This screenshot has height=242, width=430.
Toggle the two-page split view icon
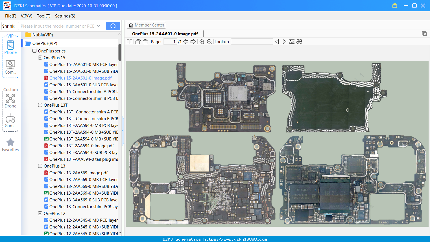click(129, 42)
